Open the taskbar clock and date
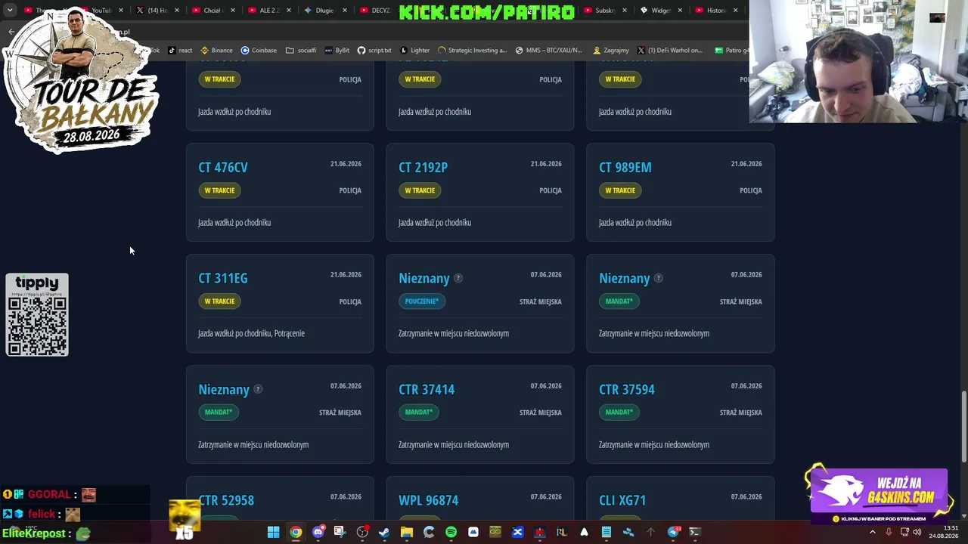This screenshot has width=968, height=544. pos(944,532)
